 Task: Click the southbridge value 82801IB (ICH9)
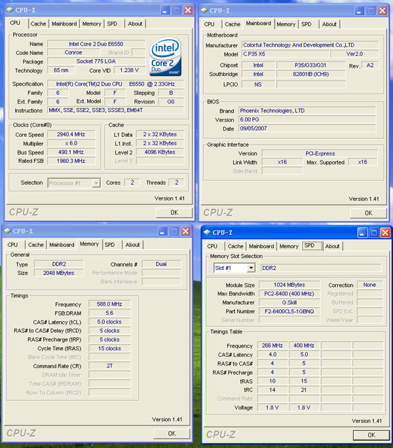pyautogui.click(x=311, y=74)
